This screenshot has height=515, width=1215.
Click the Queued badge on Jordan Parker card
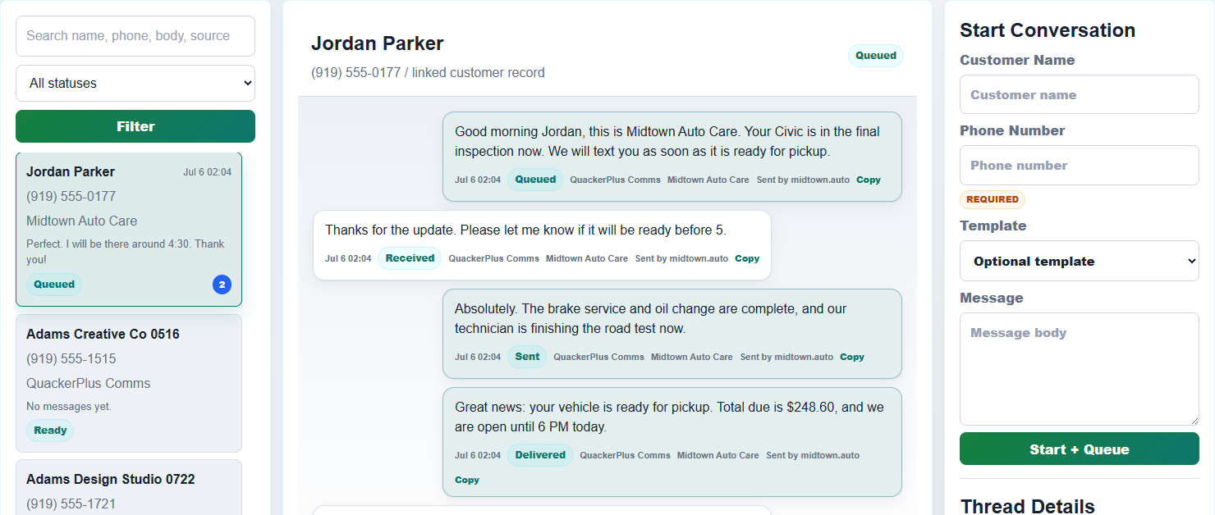[x=54, y=285]
